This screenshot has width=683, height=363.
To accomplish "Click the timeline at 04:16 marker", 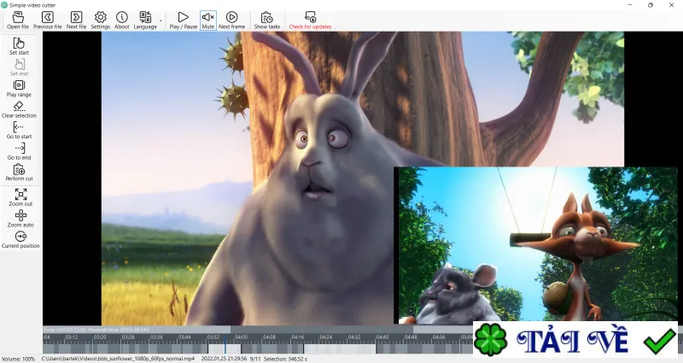I will pos(298,337).
